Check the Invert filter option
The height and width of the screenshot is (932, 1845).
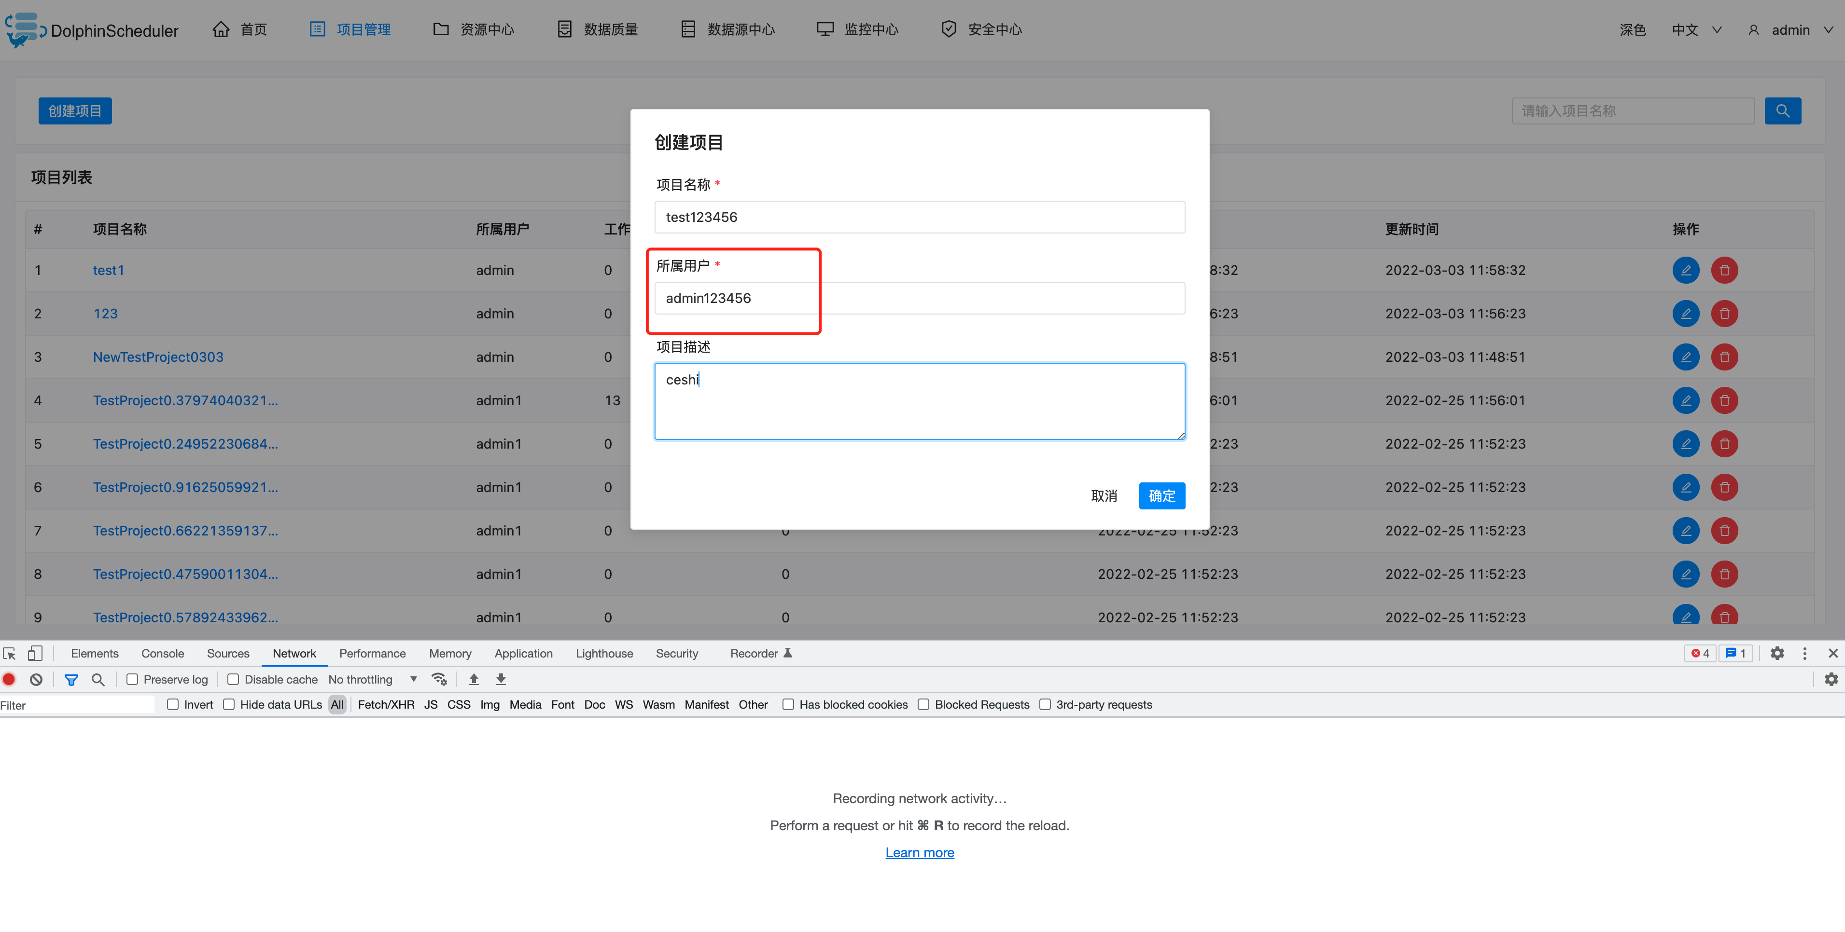coord(173,704)
